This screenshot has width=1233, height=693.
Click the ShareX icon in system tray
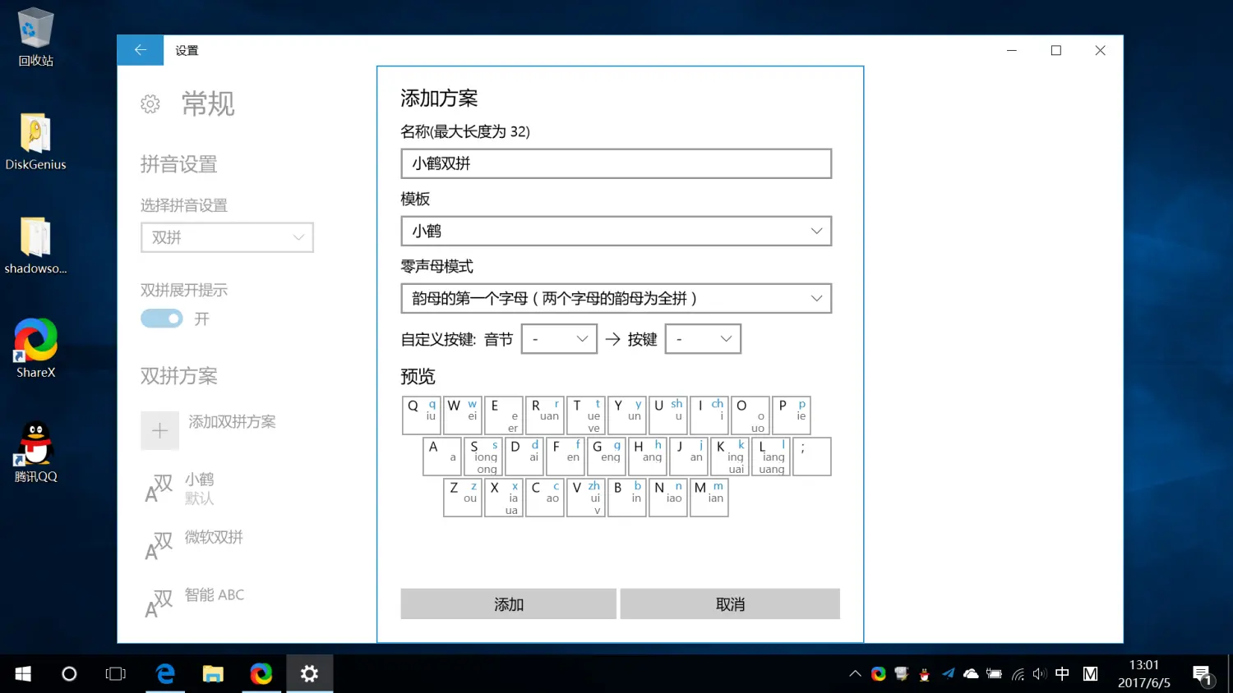tap(879, 674)
